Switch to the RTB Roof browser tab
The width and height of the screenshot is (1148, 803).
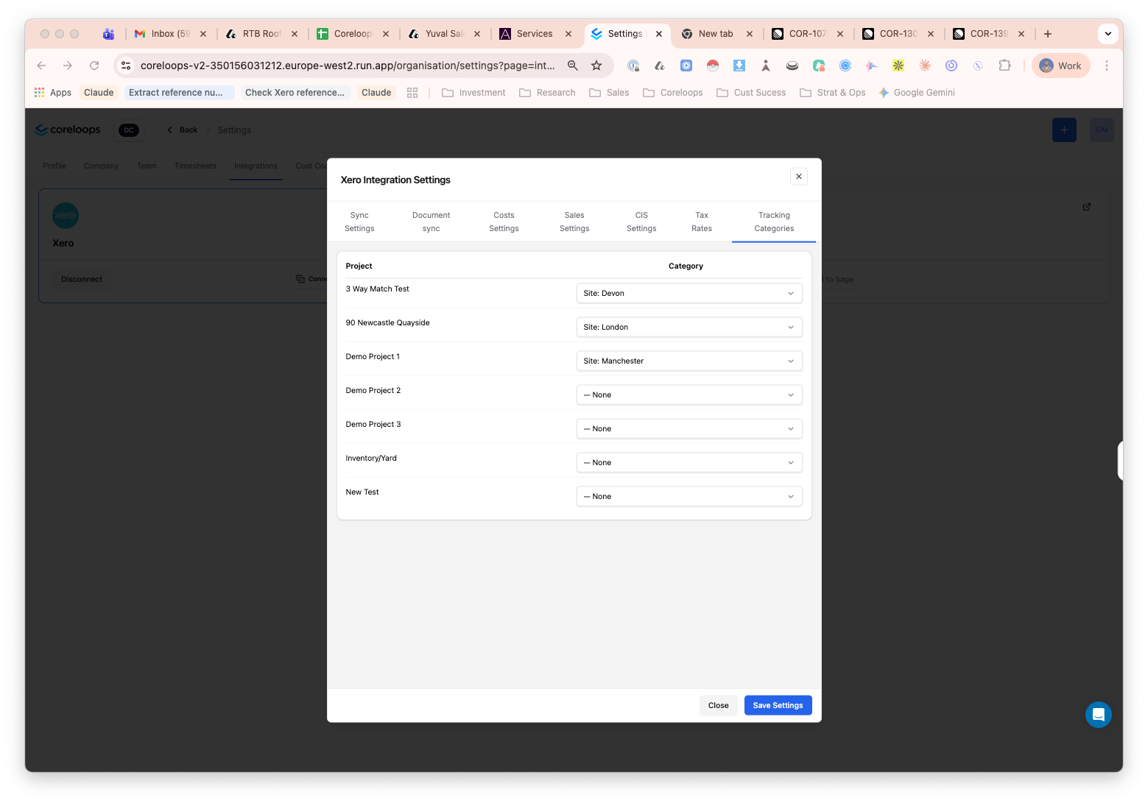point(262,34)
